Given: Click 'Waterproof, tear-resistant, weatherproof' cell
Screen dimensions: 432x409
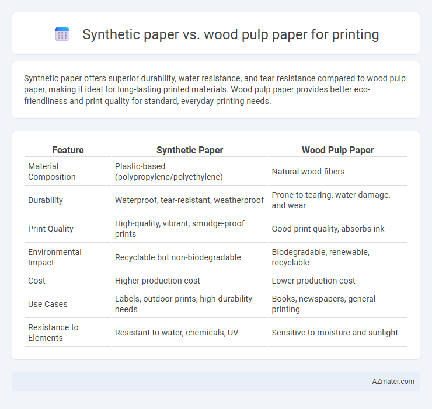Looking at the screenshot, I should click(x=190, y=200).
